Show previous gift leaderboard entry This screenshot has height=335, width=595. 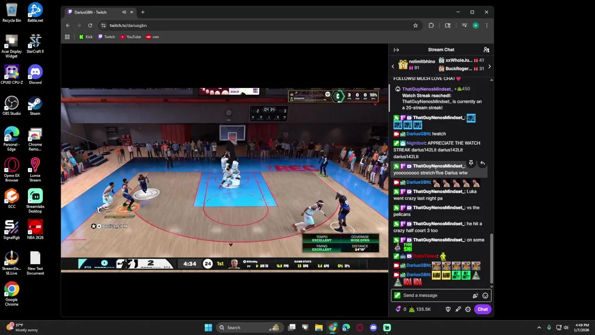pyautogui.click(x=393, y=67)
